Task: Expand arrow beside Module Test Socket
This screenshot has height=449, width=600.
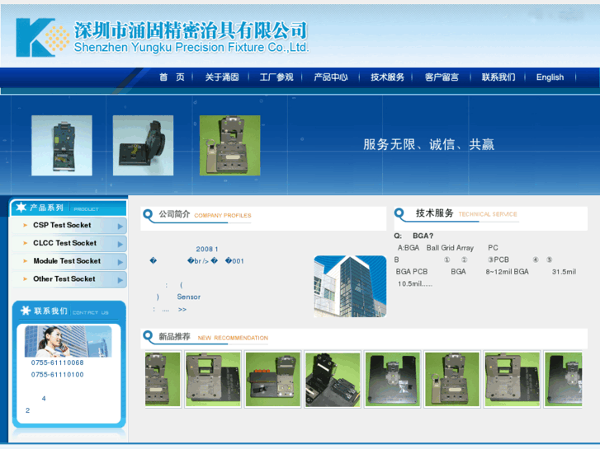Action: (120, 262)
